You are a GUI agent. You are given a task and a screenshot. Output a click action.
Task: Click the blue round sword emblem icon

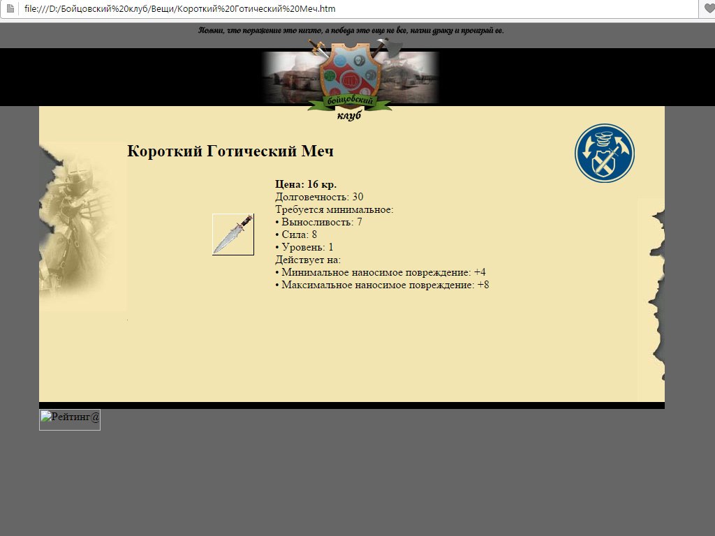[605, 153]
